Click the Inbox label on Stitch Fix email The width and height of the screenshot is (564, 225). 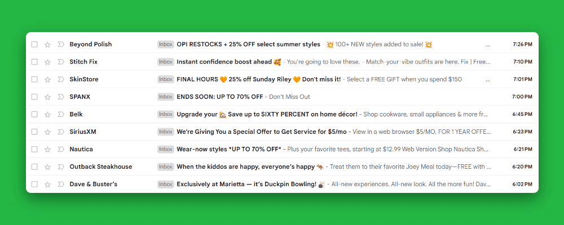[x=166, y=62]
